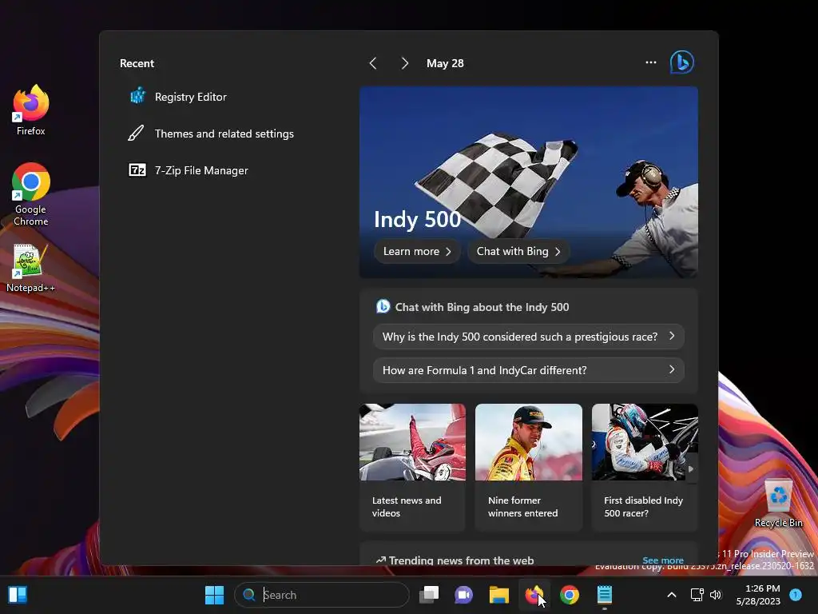The image size is (818, 614).
Task: Ask how Formula 1 and IndyCar differ
Action: point(529,370)
